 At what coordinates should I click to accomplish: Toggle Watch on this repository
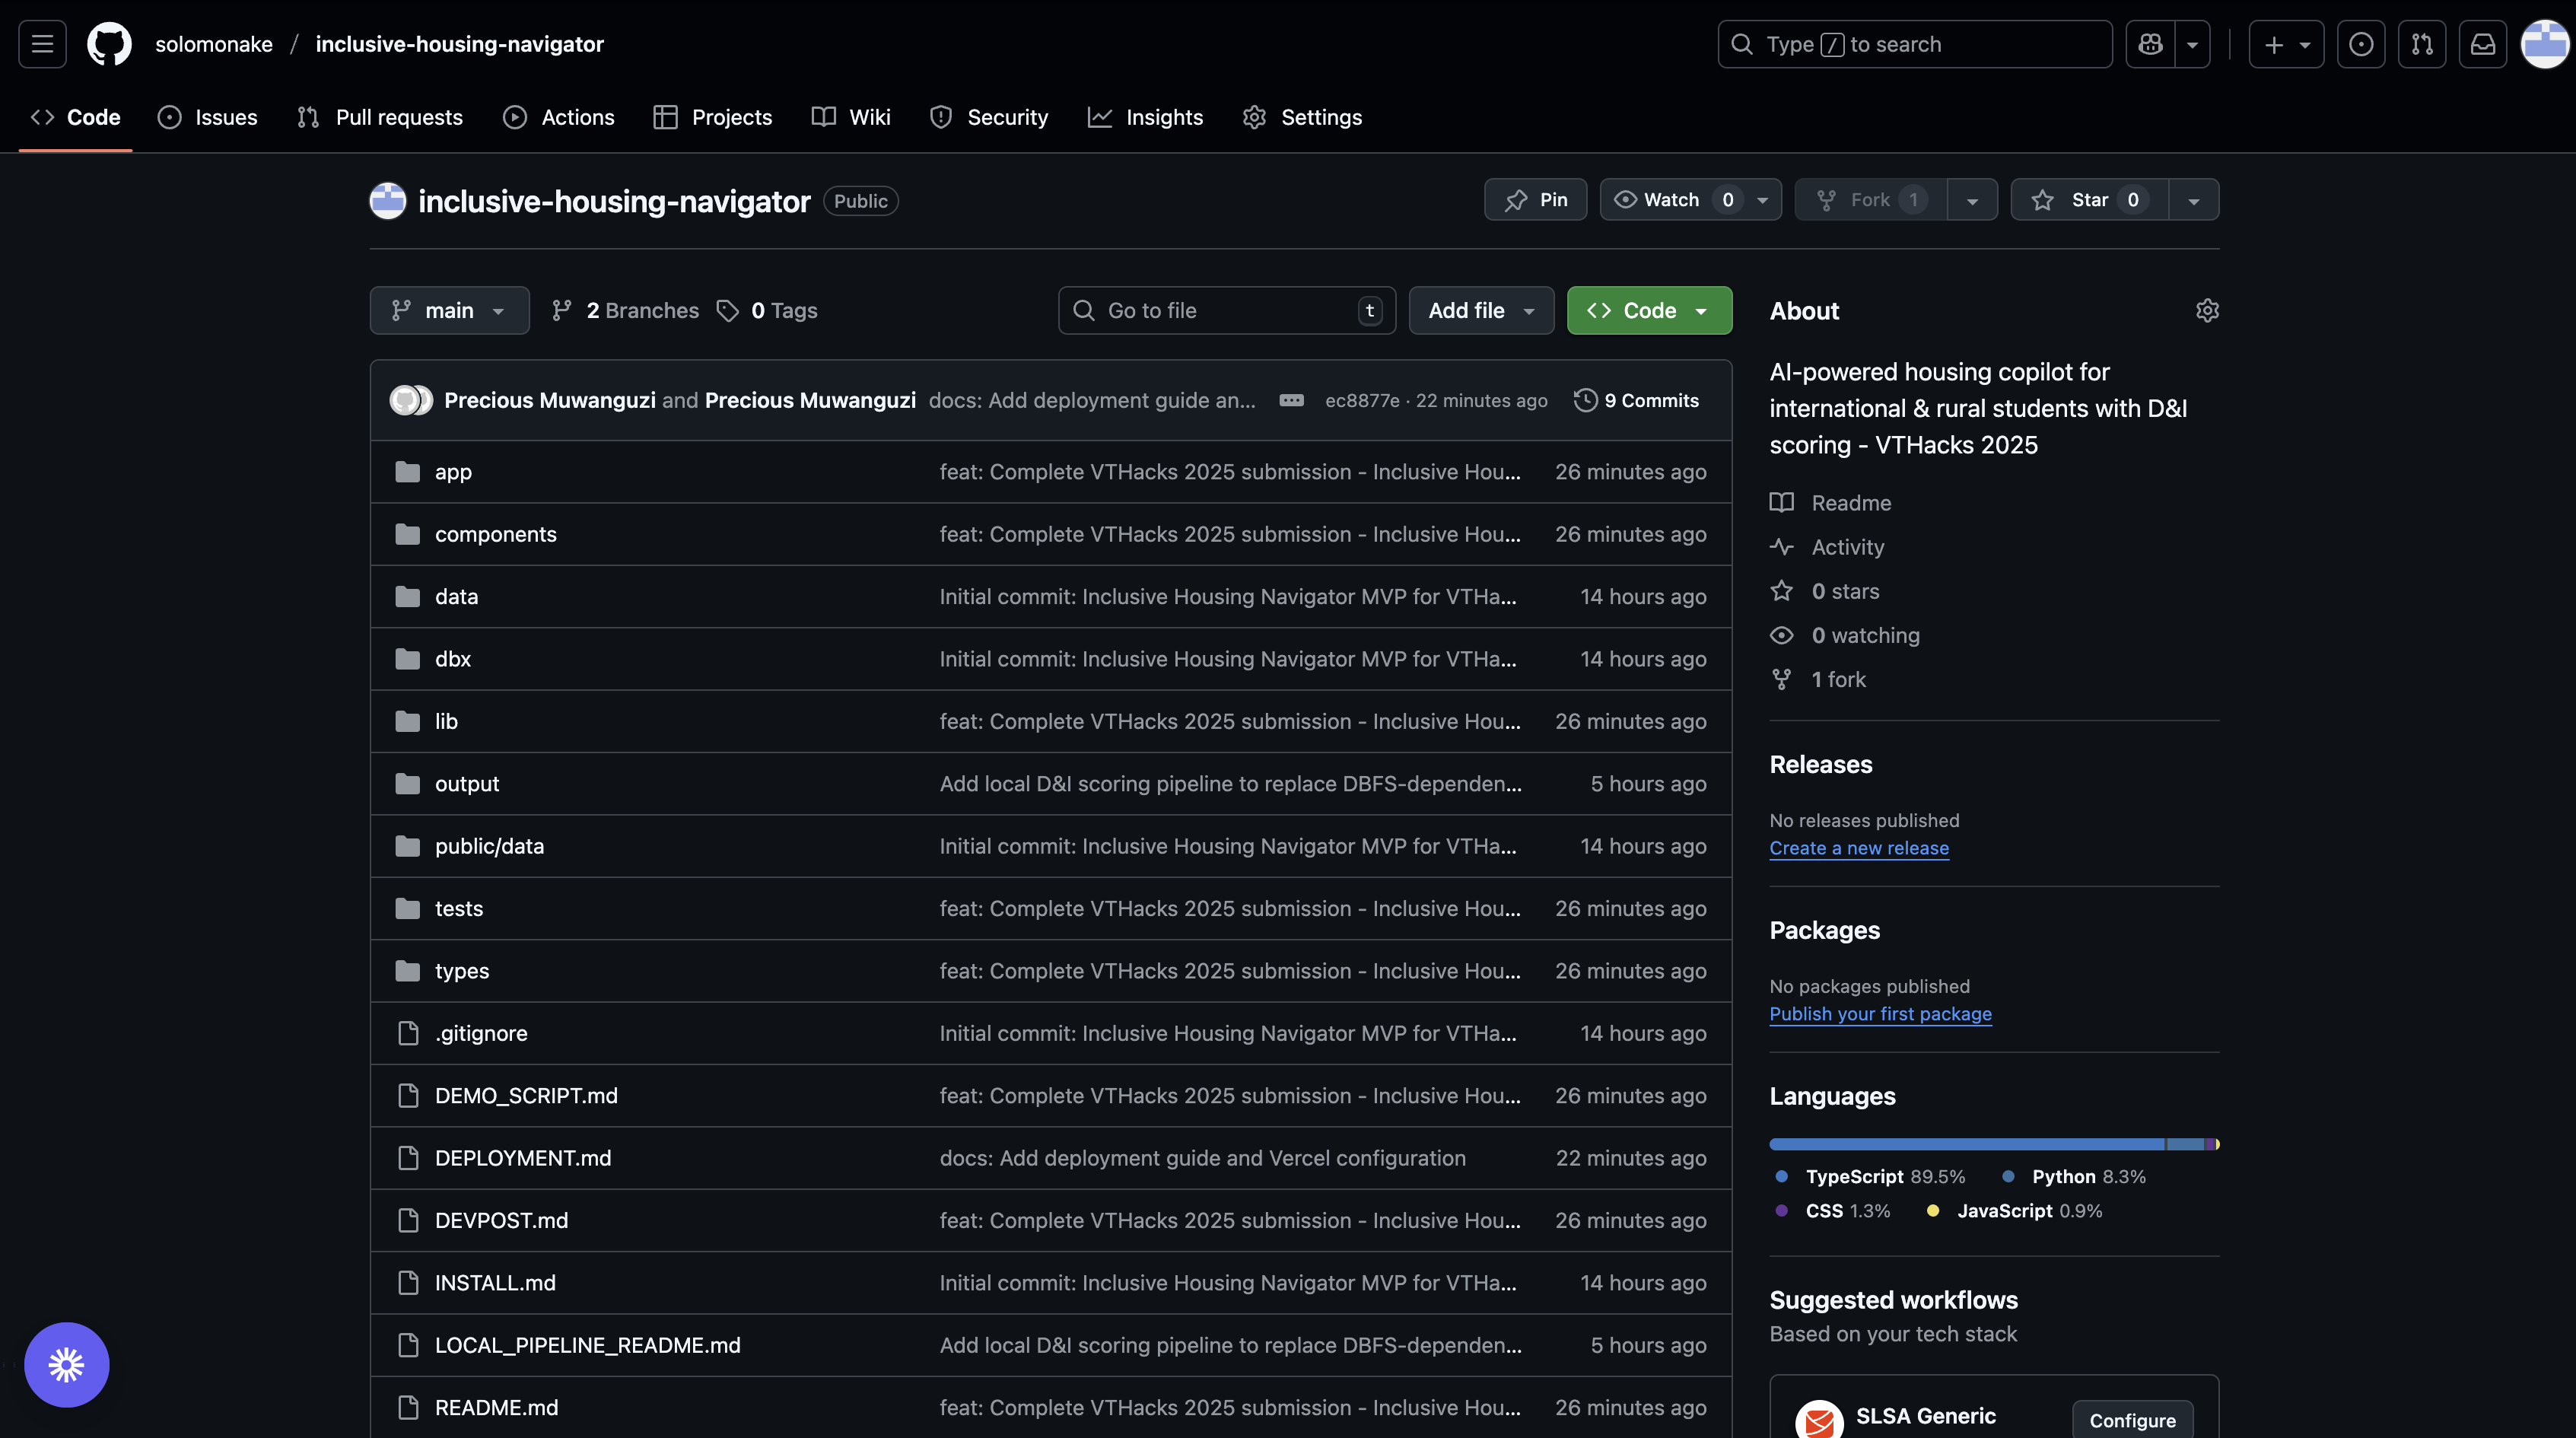[1672, 200]
